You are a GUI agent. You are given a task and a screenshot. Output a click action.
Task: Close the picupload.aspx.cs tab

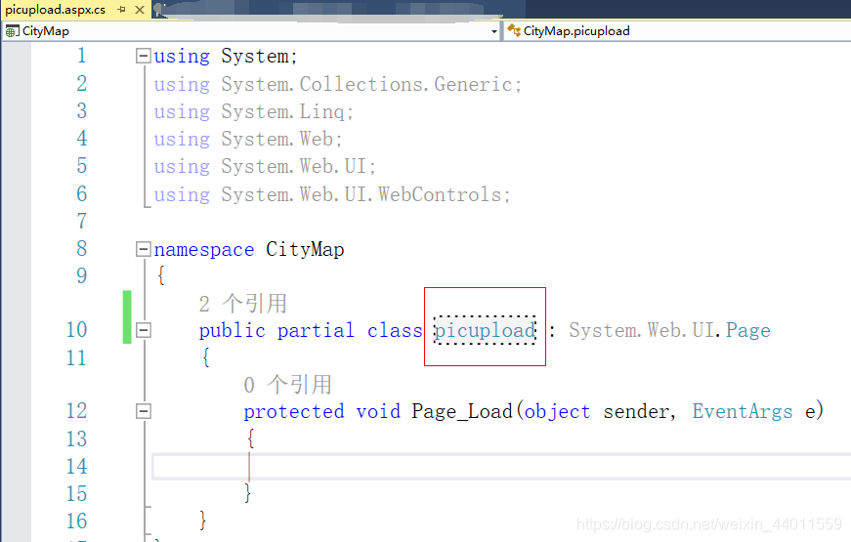pos(140,10)
